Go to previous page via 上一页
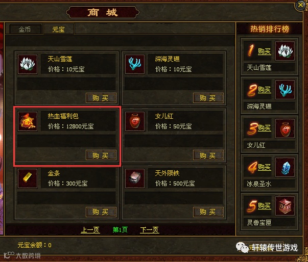Screen dimensions: 308x262 [90, 230]
